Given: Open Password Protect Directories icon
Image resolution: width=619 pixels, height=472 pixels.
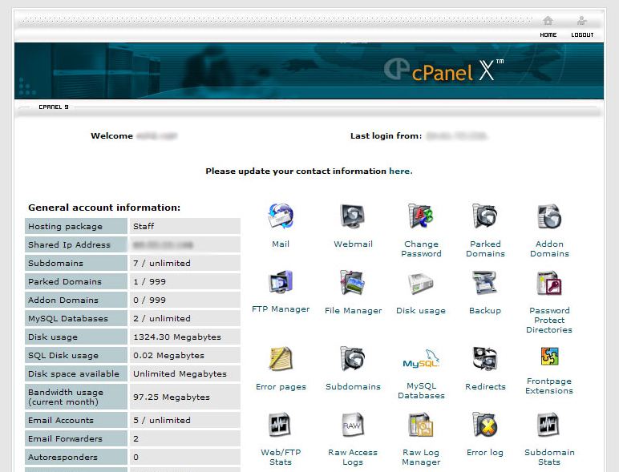Looking at the screenshot, I should click(x=549, y=284).
